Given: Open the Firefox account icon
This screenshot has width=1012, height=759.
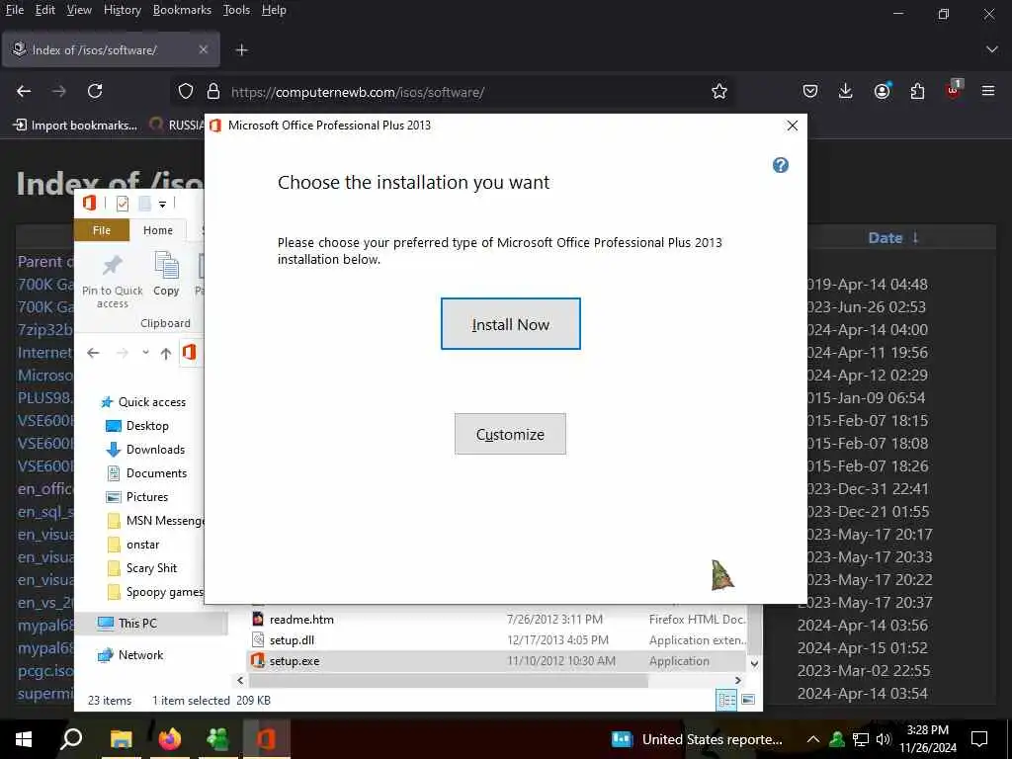Looking at the screenshot, I should (x=882, y=92).
